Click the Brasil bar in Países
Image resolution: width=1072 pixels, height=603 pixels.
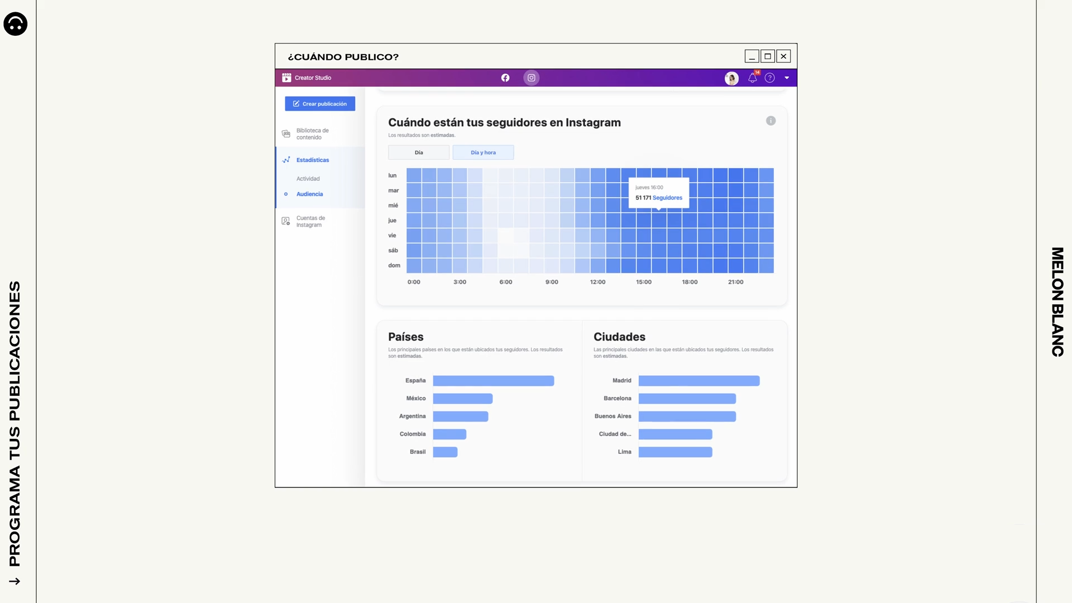(x=446, y=452)
